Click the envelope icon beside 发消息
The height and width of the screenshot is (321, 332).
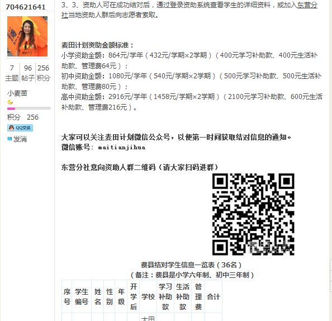(10, 139)
